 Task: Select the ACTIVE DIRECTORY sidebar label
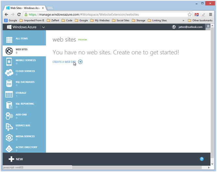tap(26, 147)
